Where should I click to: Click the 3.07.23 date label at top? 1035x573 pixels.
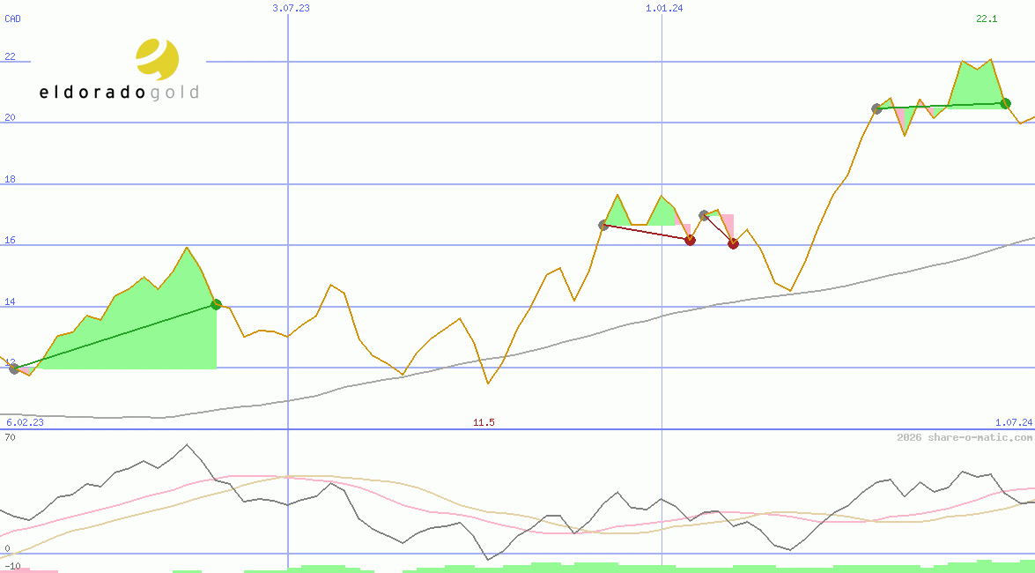point(291,8)
